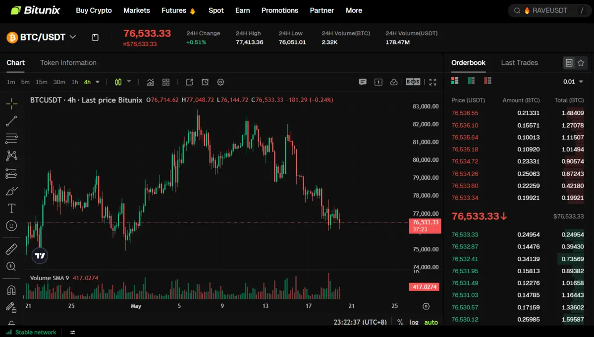Select the ruler measure tool
The image size is (594, 337).
point(11,249)
